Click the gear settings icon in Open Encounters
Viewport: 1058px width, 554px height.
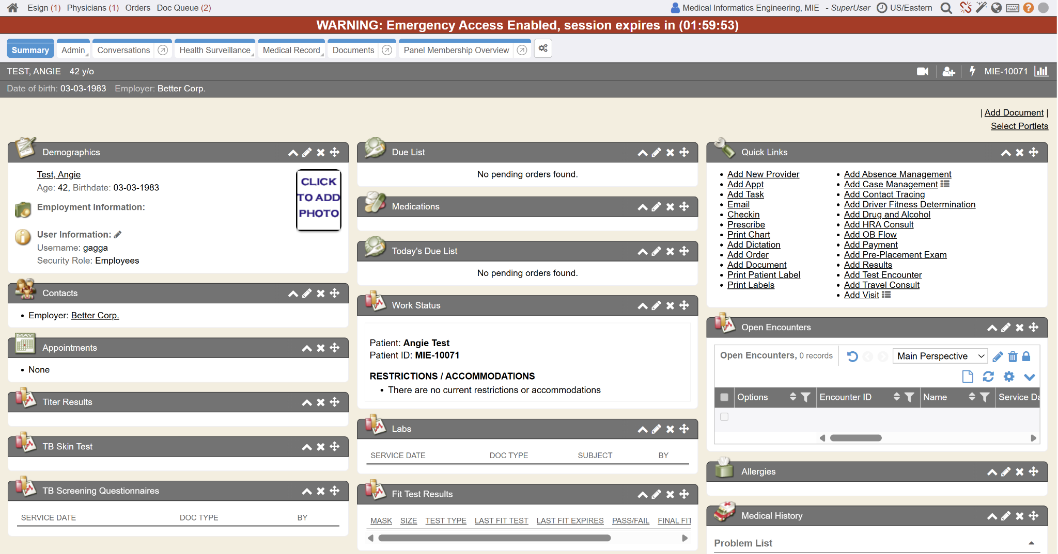click(x=1008, y=377)
